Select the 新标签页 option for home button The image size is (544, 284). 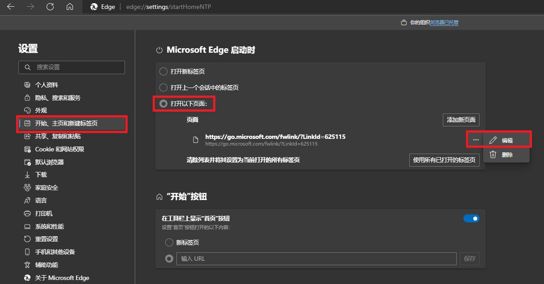[169, 242]
